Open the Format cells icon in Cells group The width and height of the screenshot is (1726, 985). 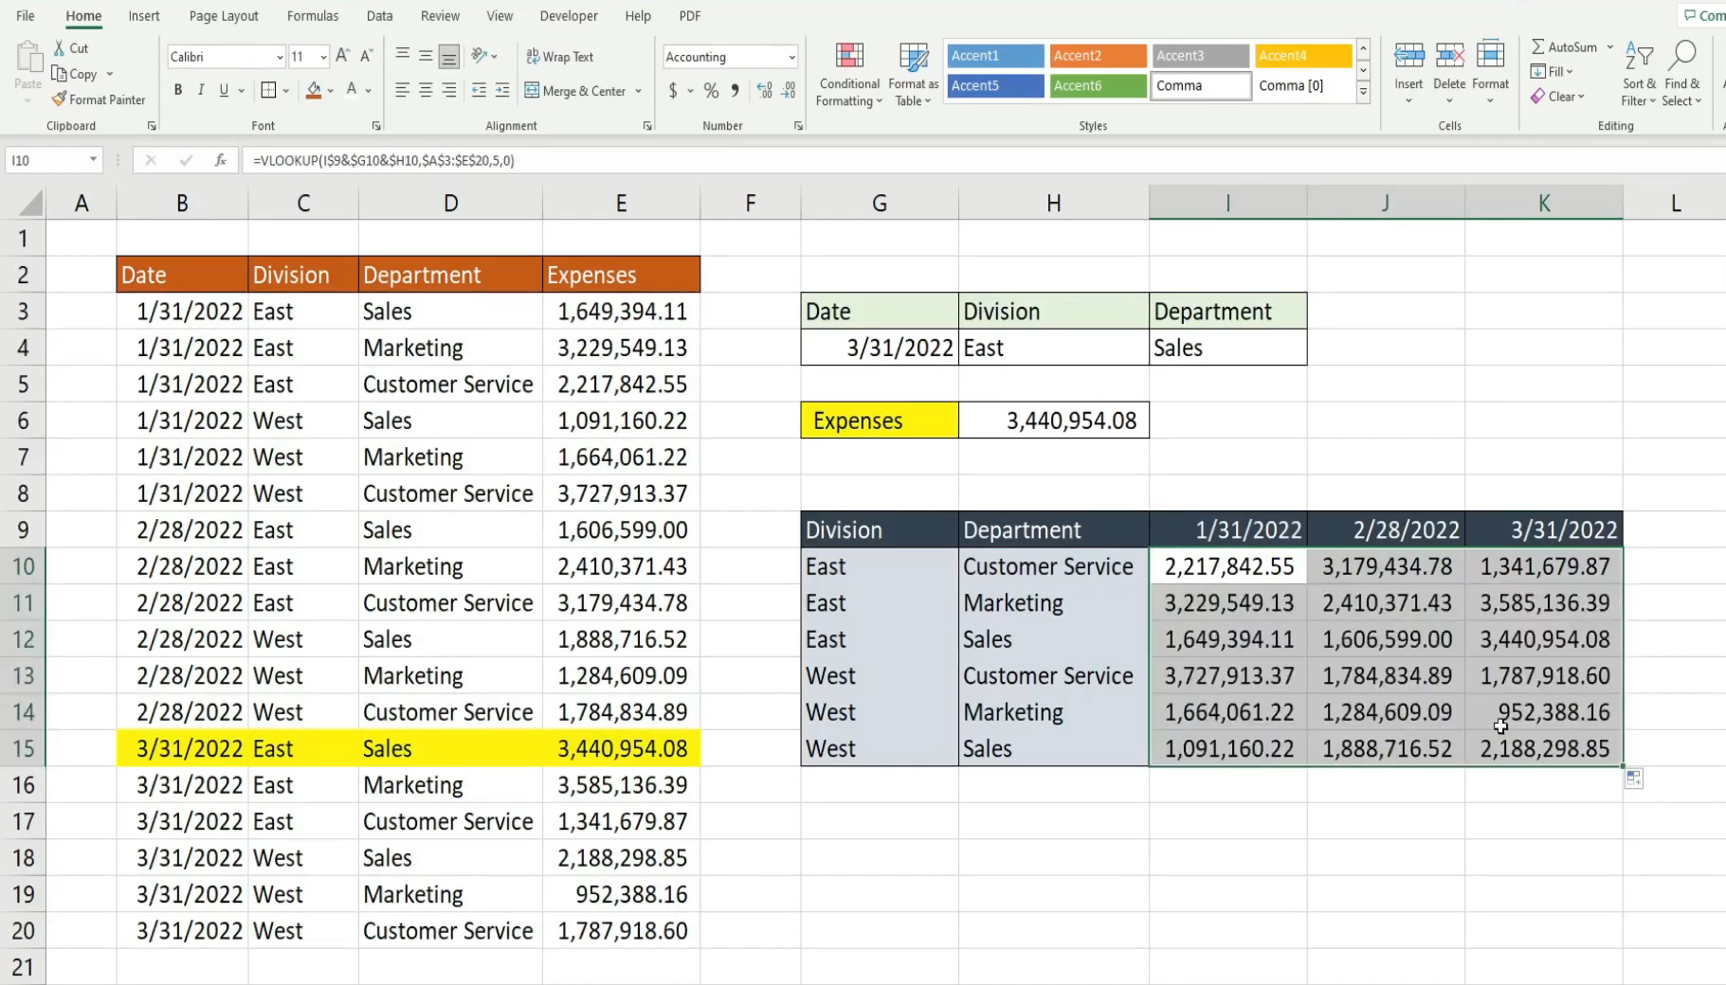click(1490, 55)
